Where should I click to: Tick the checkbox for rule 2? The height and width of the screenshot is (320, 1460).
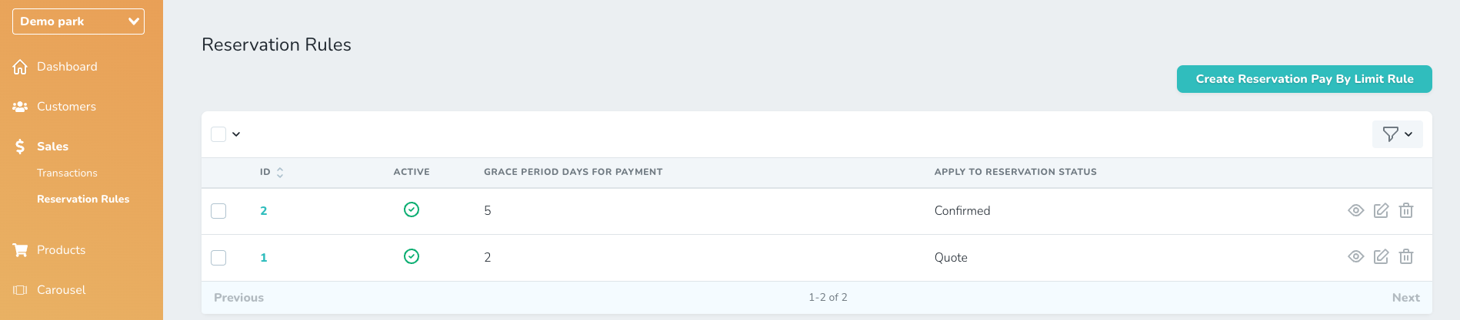click(218, 211)
